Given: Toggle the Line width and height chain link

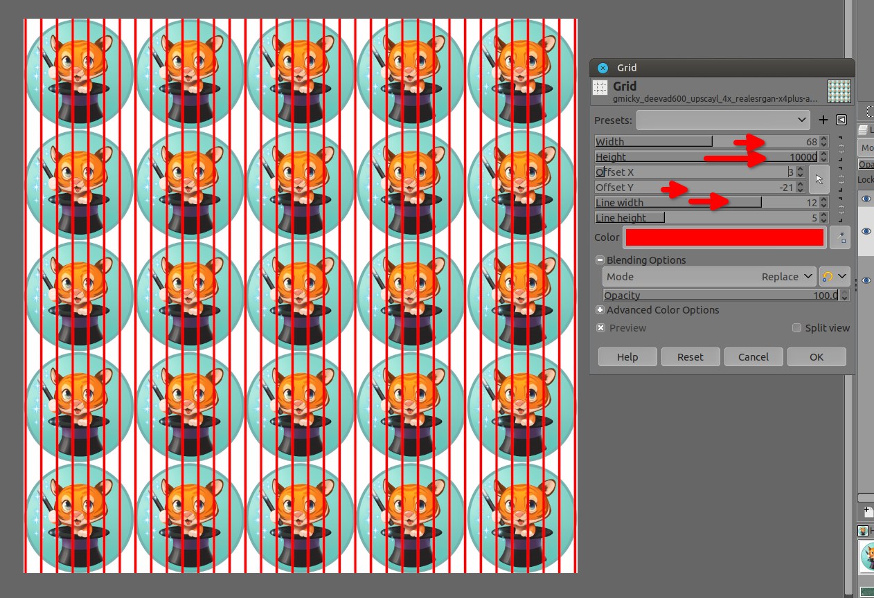Looking at the screenshot, I should point(841,210).
